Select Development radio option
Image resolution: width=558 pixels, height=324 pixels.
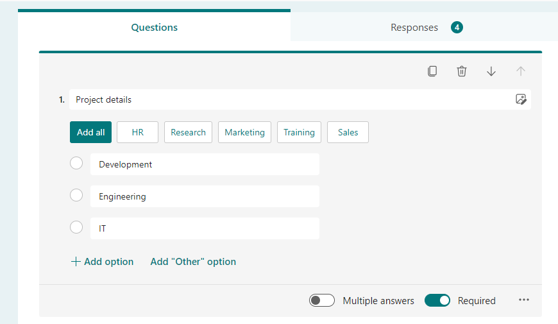76,163
